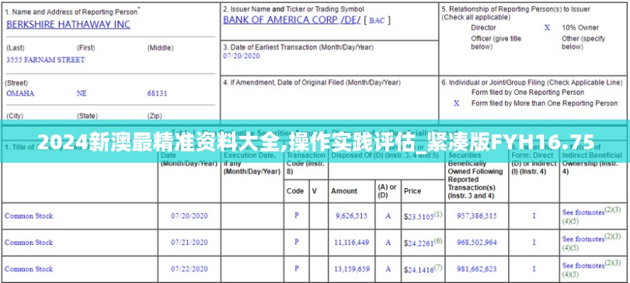This screenshot has height=283, width=630.
Task: Click the A acquired code in the 11,116,449 row
Action: pos(388,242)
